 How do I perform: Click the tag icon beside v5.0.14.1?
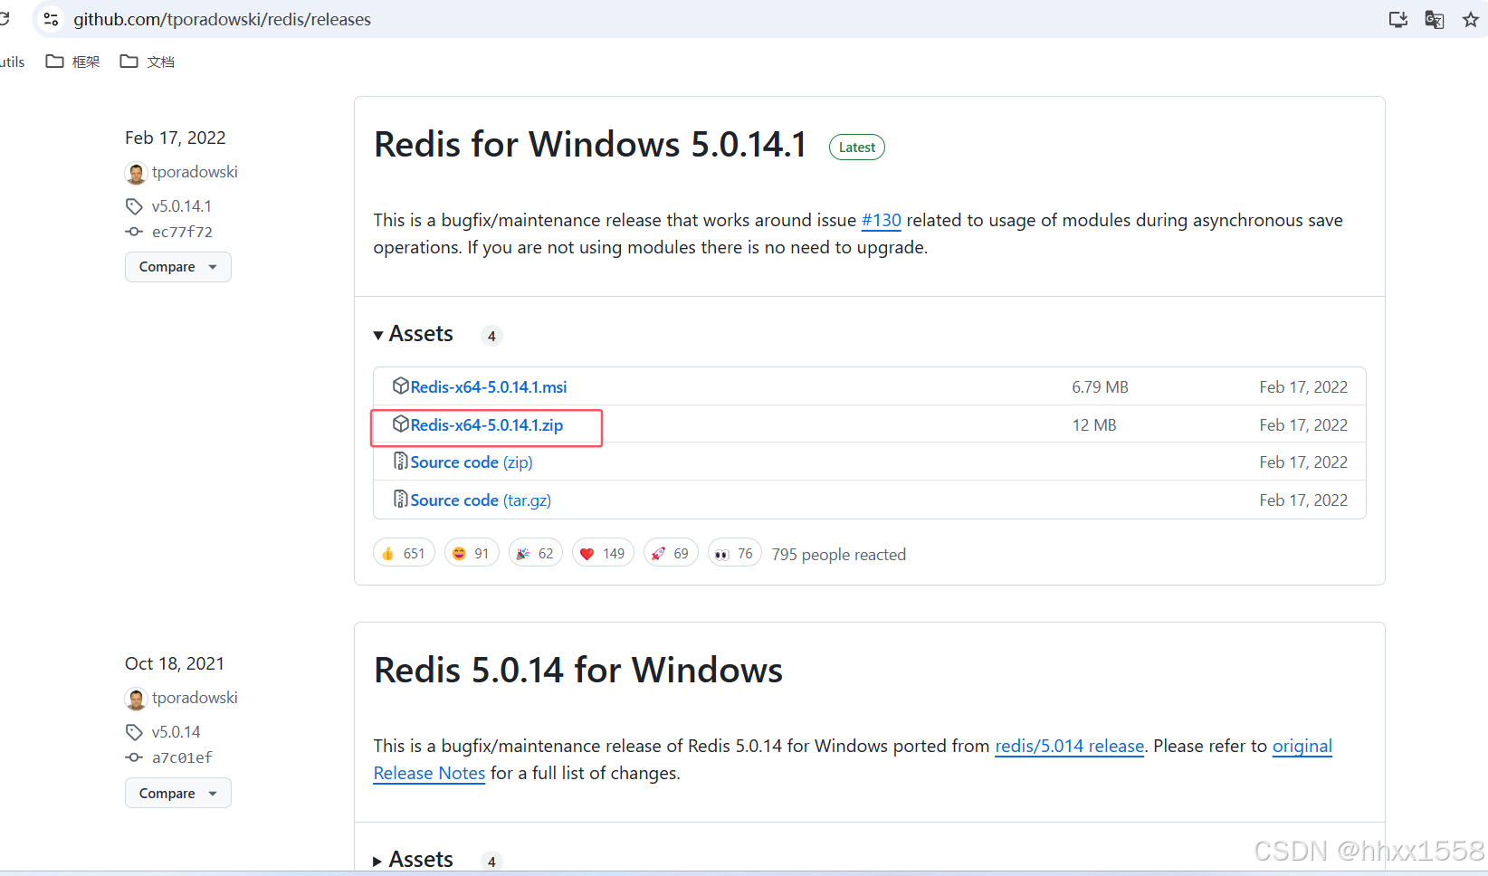(x=134, y=206)
